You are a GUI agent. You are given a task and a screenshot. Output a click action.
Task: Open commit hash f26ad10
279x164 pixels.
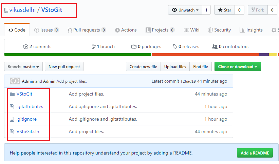188,81
